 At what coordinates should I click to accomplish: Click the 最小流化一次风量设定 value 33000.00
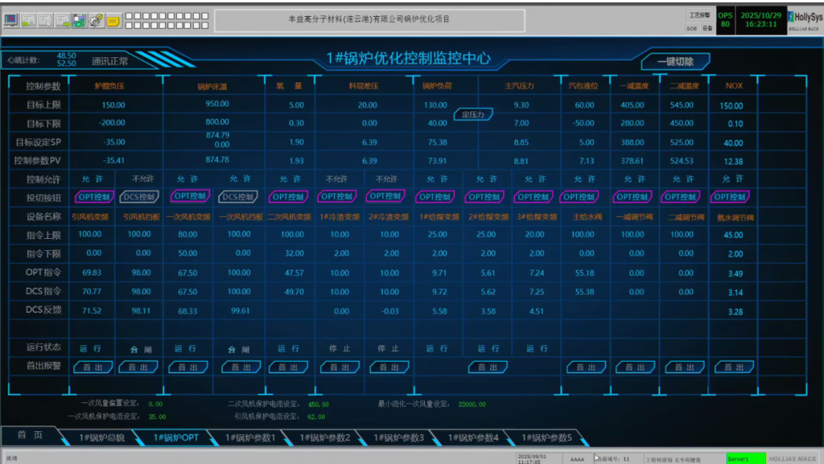[472, 404]
